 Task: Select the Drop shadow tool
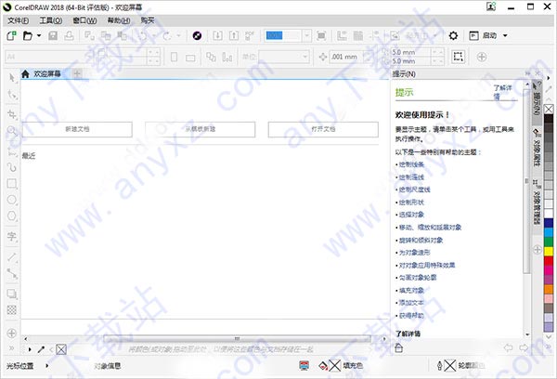pos(12,294)
